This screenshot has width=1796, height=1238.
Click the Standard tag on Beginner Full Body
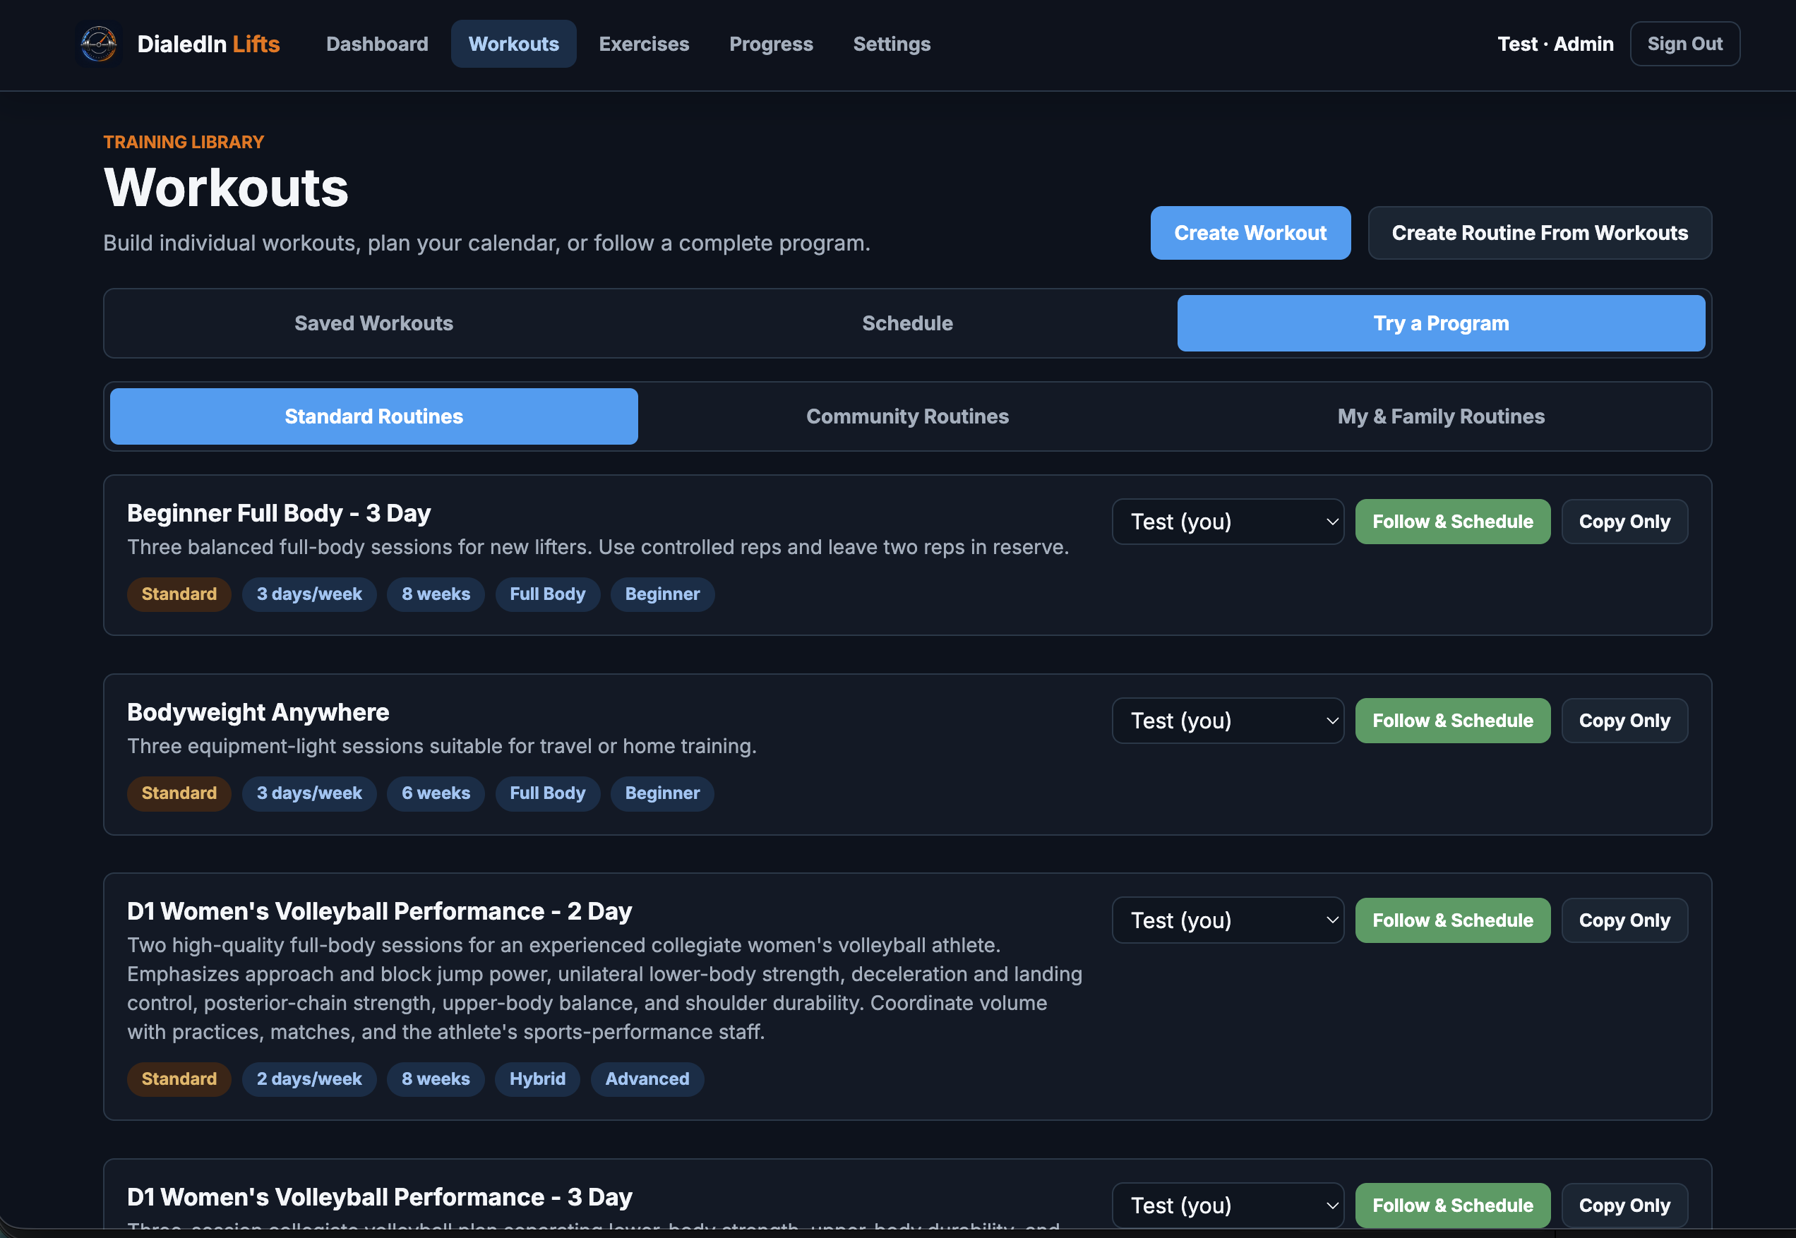[x=179, y=594]
